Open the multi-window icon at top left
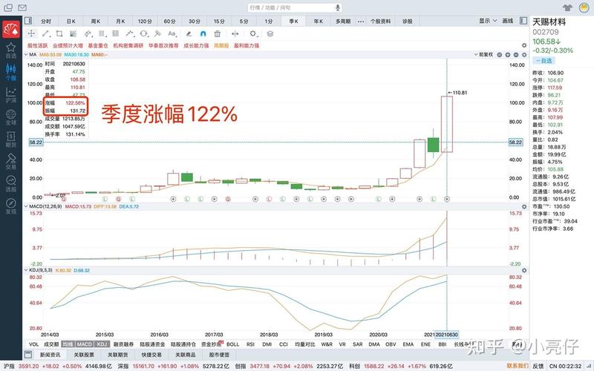Viewport: 594px width, 371px height. 8,7
